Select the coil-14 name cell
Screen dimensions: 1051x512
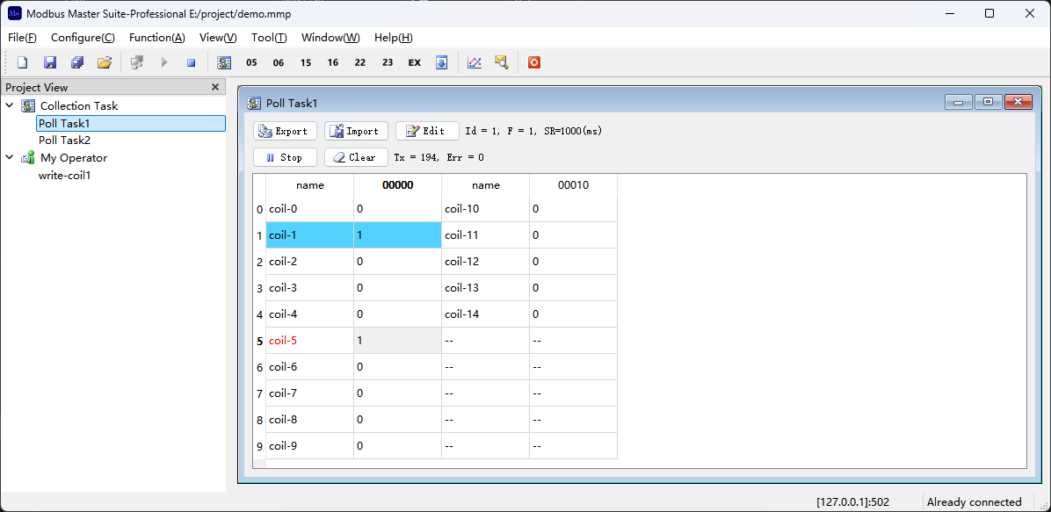point(485,314)
